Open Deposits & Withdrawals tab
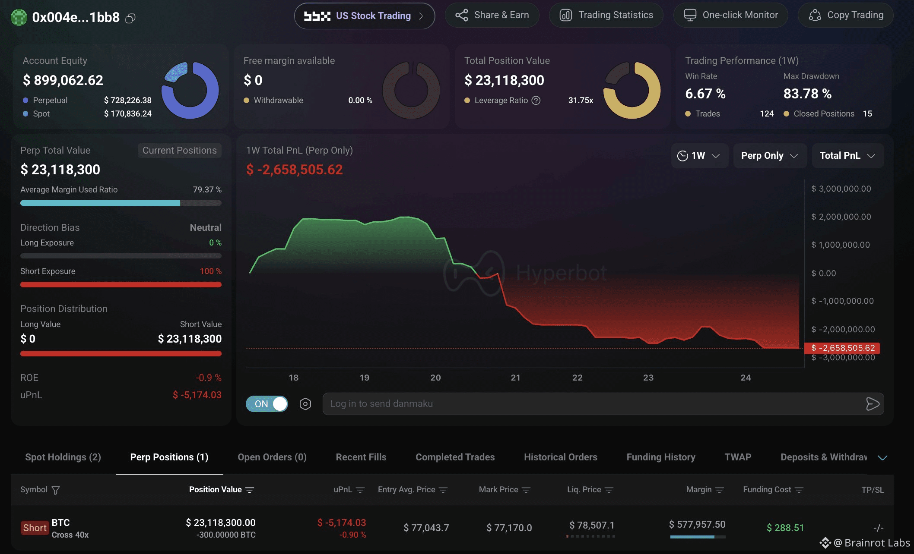Image resolution: width=914 pixels, height=554 pixels. (x=824, y=457)
